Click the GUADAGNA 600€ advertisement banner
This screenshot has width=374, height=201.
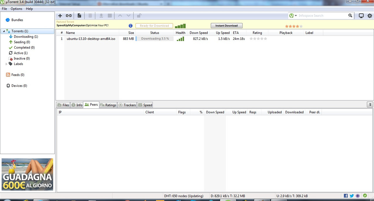click(x=27, y=174)
